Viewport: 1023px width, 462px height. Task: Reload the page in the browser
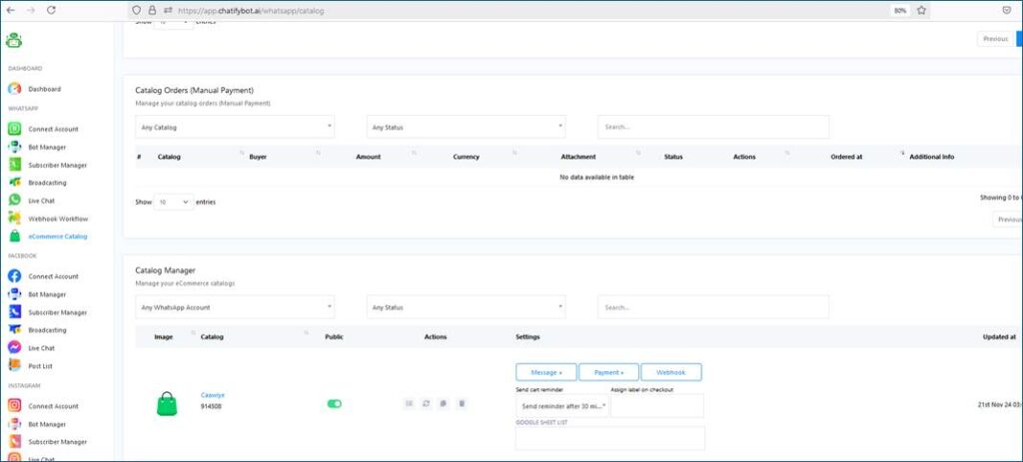pyautogui.click(x=51, y=10)
